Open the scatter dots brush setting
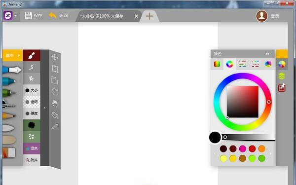This screenshot has width=296, height=185. (x=32, y=137)
